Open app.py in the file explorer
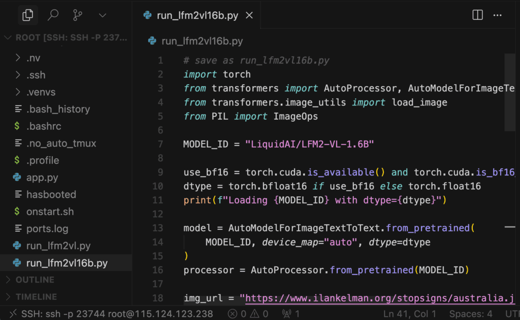Image resolution: width=520 pixels, height=320 pixels. click(x=42, y=177)
